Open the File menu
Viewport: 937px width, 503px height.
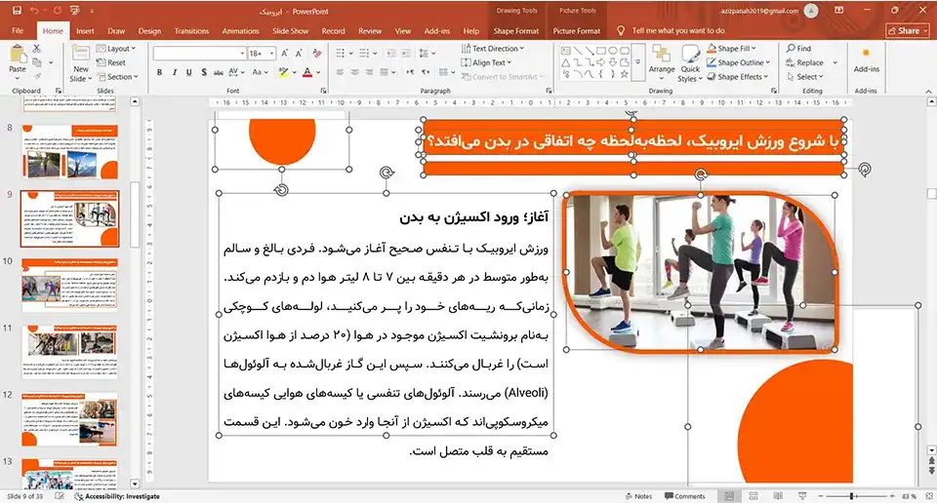tap(18, 31)
